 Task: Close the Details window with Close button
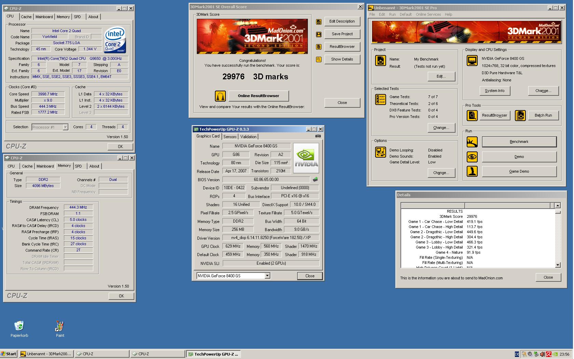548,277
